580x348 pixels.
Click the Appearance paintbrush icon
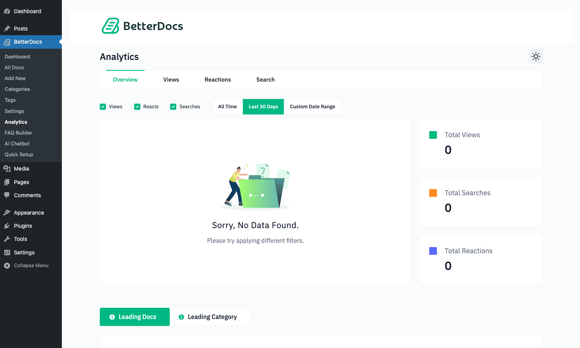click(7, 213)
